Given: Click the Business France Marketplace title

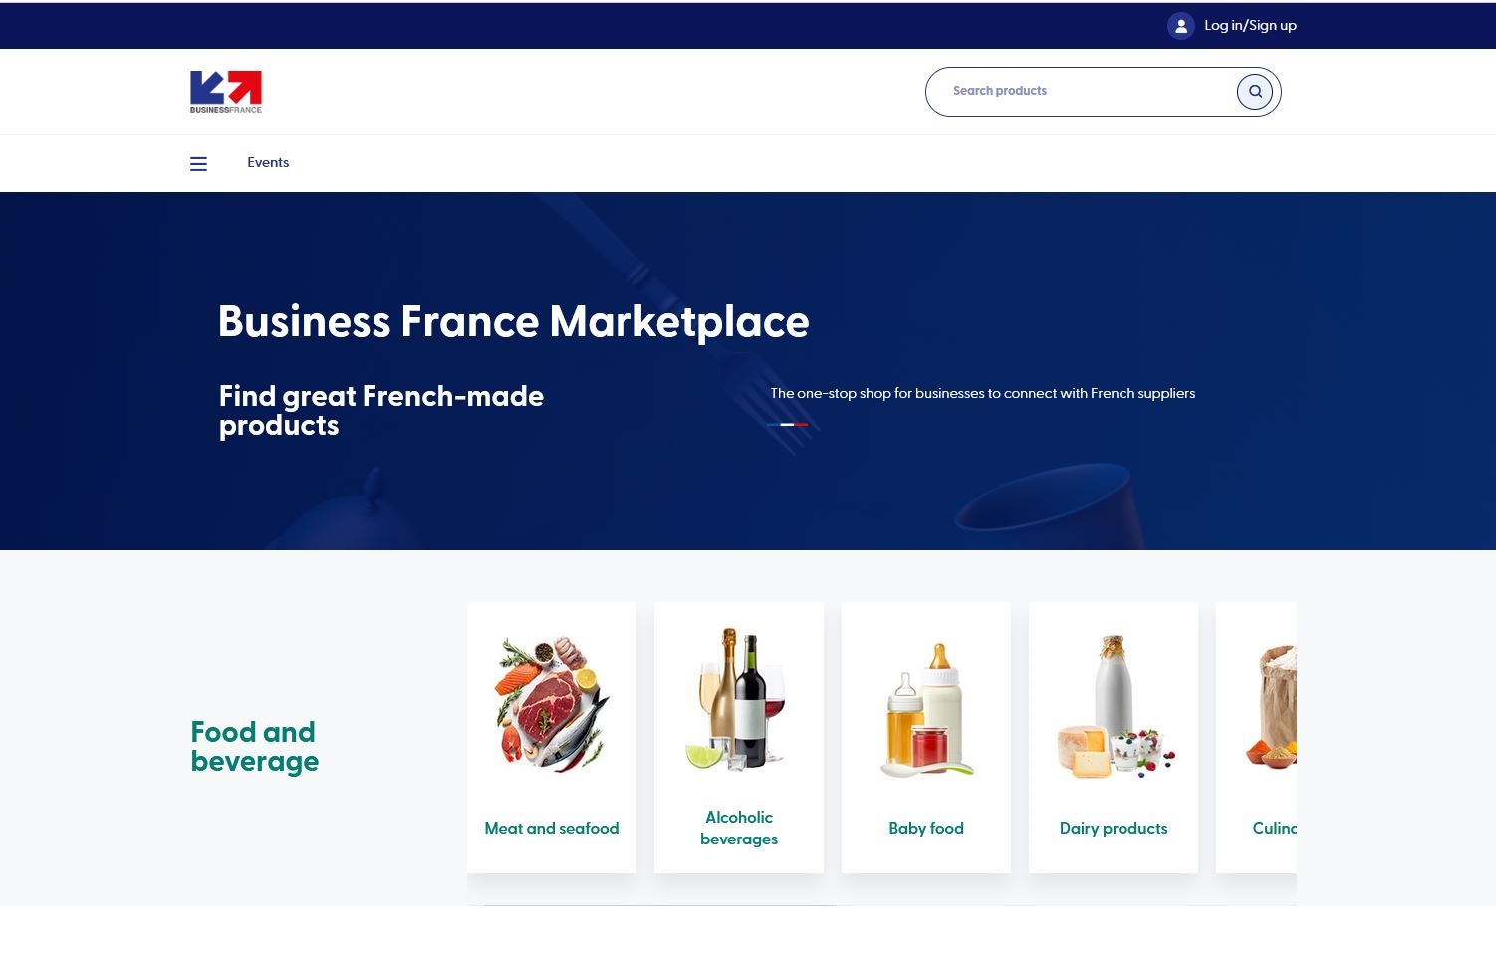Looking at the screenshot, I should [x=513, y=321].
